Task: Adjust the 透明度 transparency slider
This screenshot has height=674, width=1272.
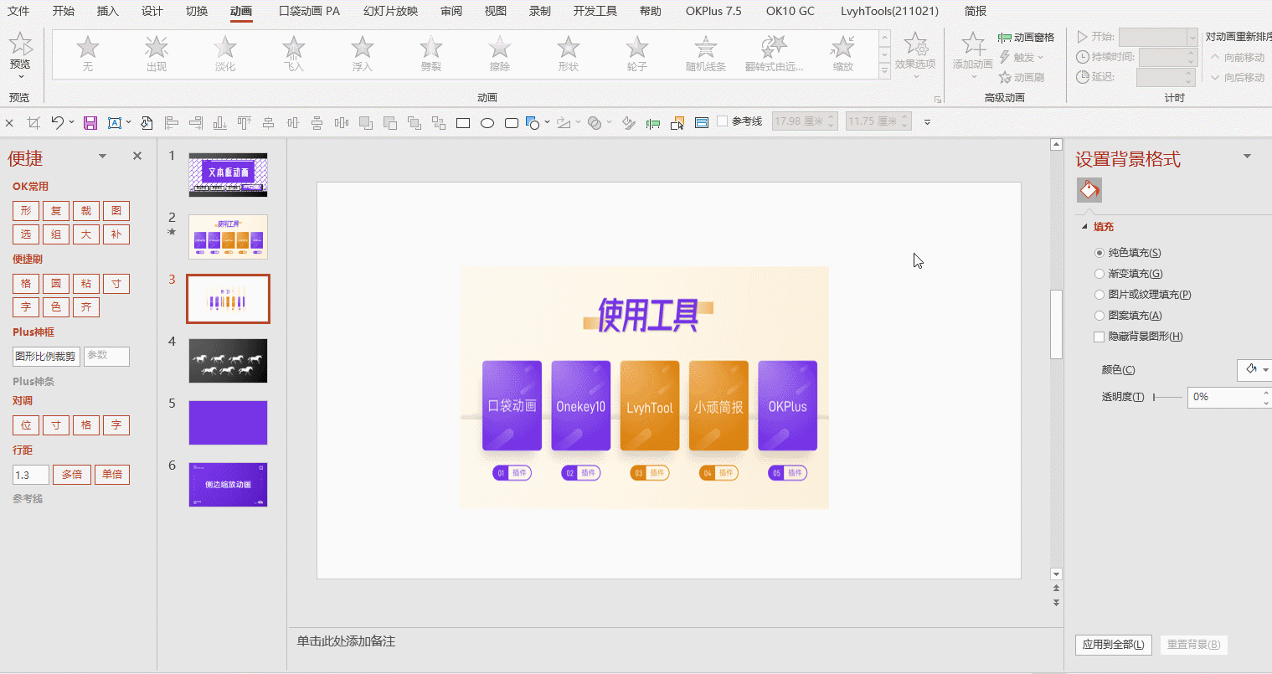Action: [1167, 397]
